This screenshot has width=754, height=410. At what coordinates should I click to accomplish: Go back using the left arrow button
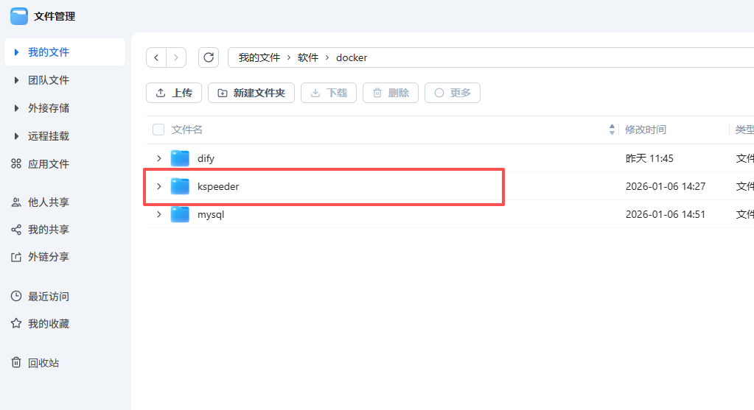(156, 57)
